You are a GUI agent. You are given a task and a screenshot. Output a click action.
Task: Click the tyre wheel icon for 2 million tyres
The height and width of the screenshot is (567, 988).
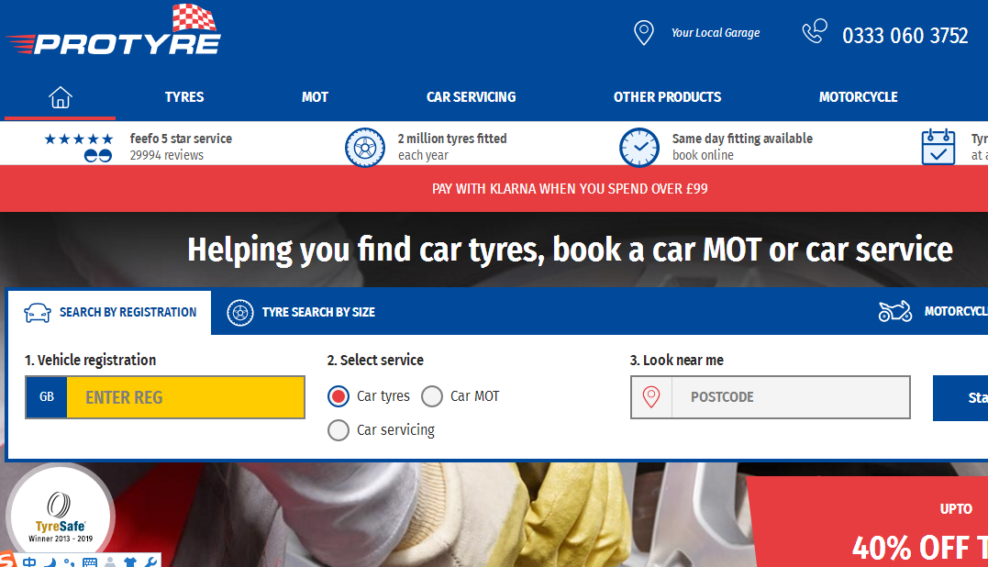(x=365, y=148)
